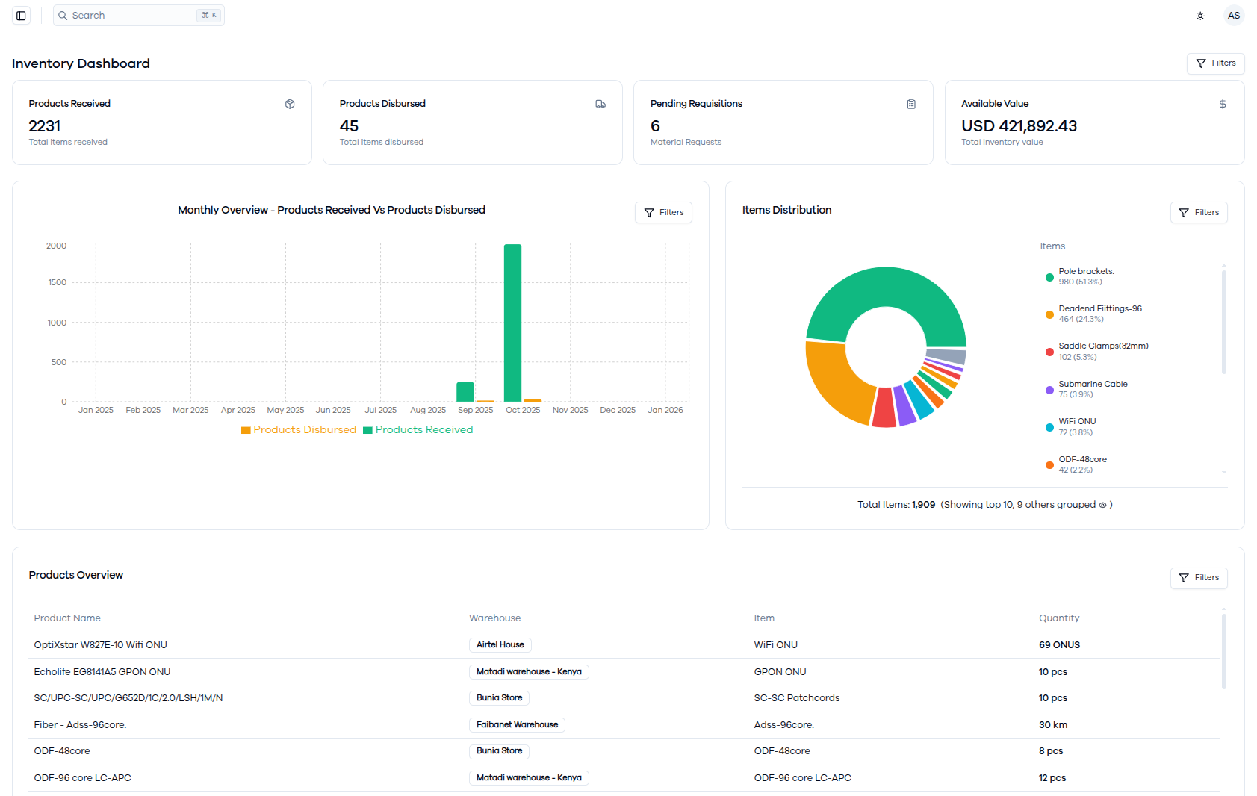Click the 30 km quantity value
Screen dimensions: 1257x796
click(1053, 725)
